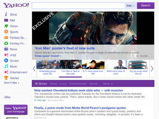
Task: Open Music link in sidebar
Action: pyautogui.click(x=14, y=67)
